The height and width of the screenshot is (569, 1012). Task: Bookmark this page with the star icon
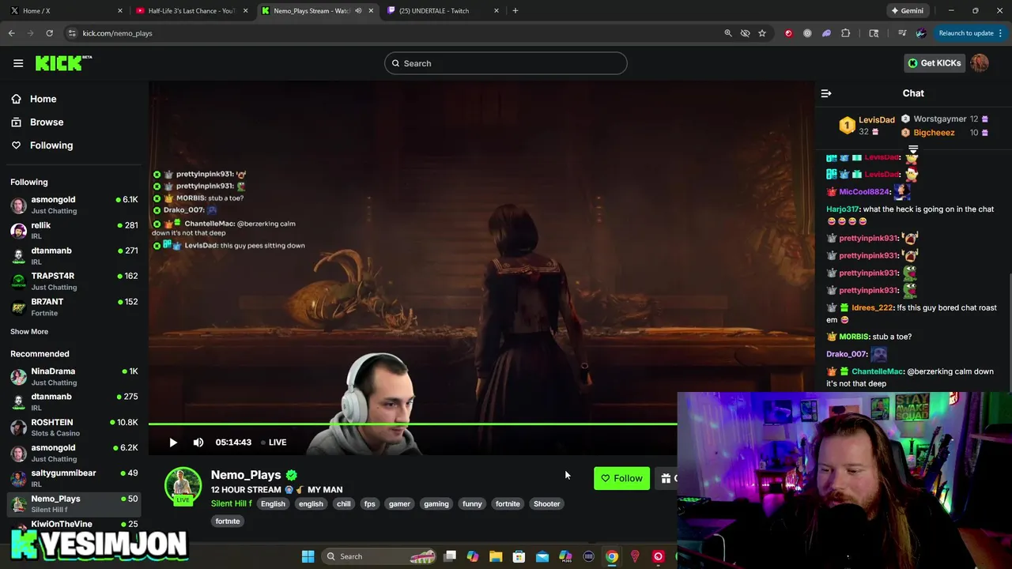[x=762, y=33]
